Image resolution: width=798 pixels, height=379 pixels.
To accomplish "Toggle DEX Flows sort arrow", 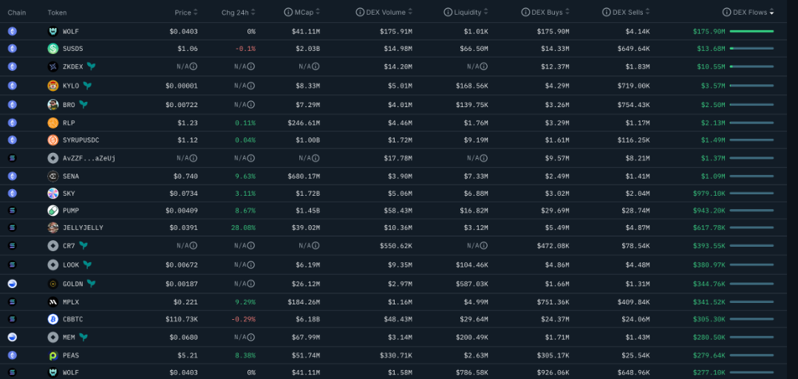I will [x=772, y=13].
